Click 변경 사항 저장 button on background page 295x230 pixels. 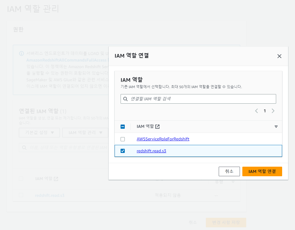coord(226,223)
